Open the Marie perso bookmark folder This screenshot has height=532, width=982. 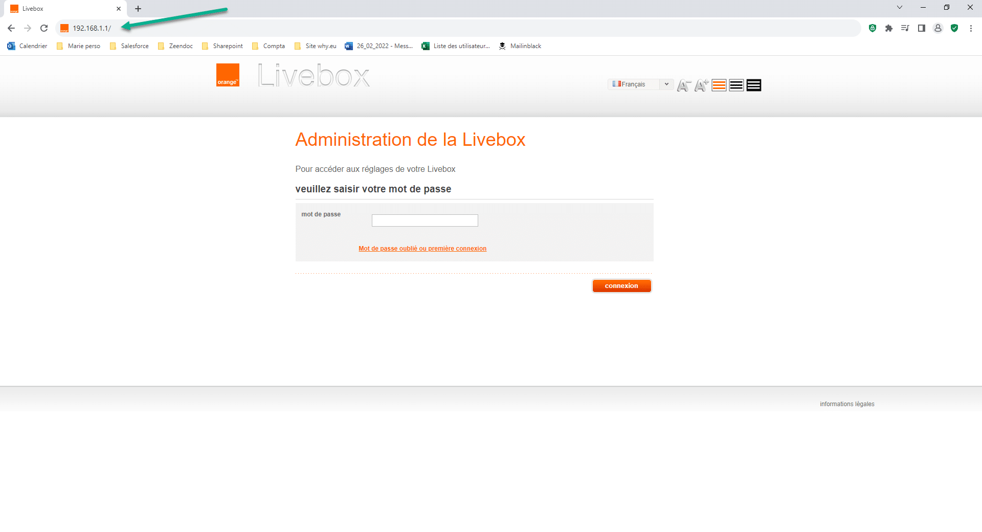[x=78, y=46]
